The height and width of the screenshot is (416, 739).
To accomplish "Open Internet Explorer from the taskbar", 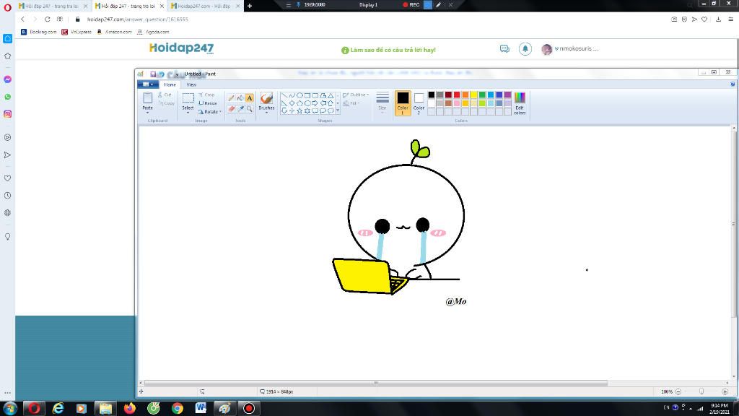I will pos(58,408).
